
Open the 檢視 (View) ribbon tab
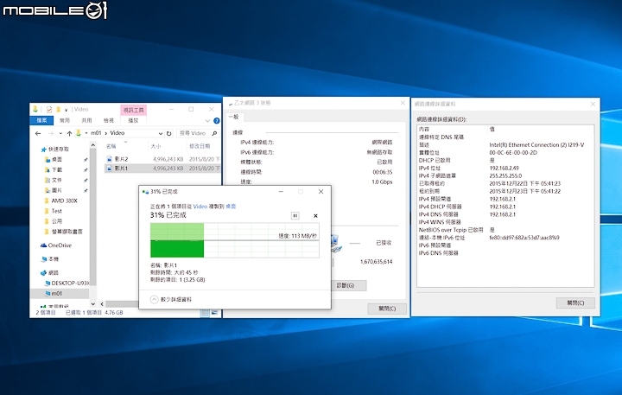pos(109,120)
